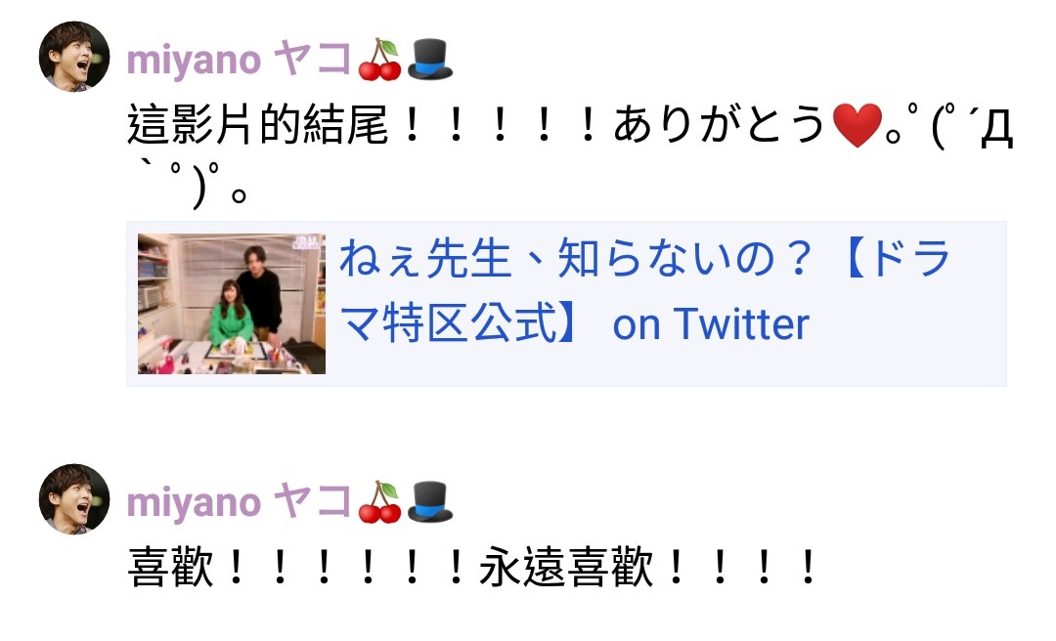Click the 永遠喜歡 text in the second message
The image size is (1056, 641).
[566, 568]
